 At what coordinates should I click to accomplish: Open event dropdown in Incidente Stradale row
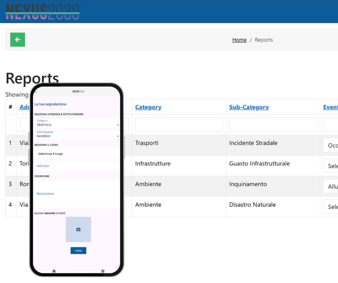point(330,145)
